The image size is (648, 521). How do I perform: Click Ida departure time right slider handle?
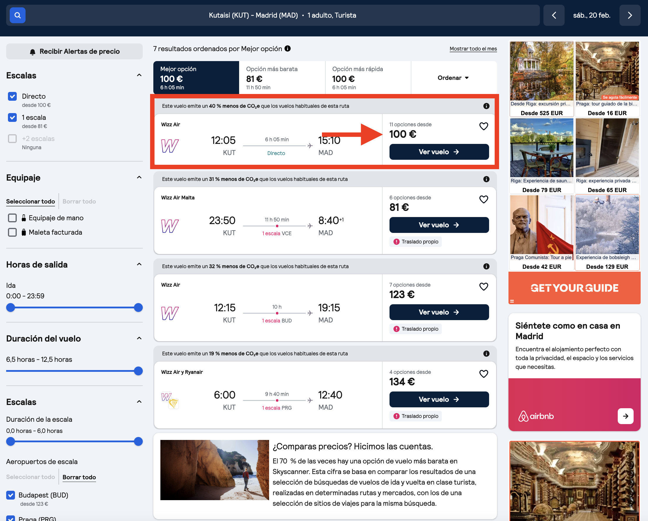[138, 307]
